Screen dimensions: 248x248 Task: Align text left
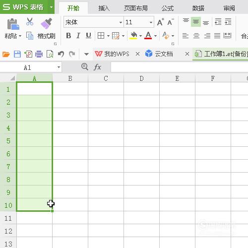pyautogui.click(x=186, y=36)
